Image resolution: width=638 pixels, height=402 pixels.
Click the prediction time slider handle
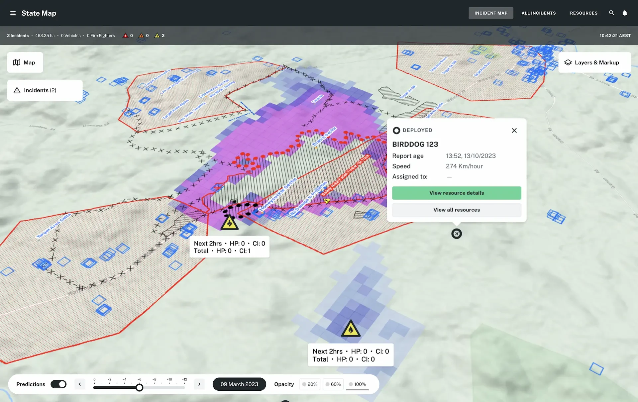coord(140,388)
